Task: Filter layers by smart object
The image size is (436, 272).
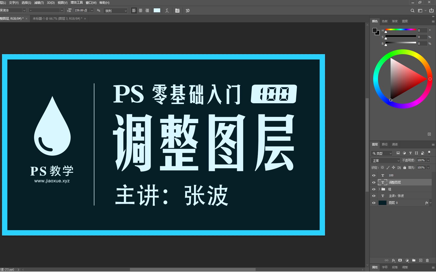Action: pyautogui.click(x=422, y=153)
